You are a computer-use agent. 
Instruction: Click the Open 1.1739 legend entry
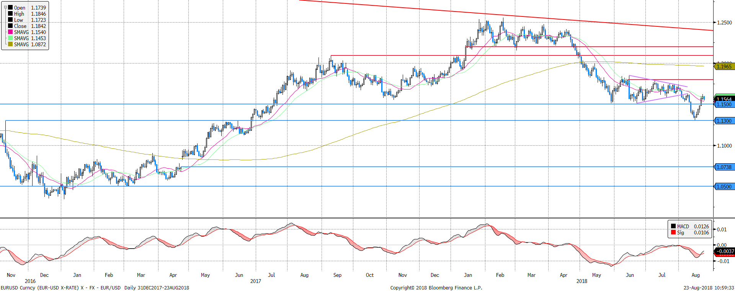coord(29,8)
